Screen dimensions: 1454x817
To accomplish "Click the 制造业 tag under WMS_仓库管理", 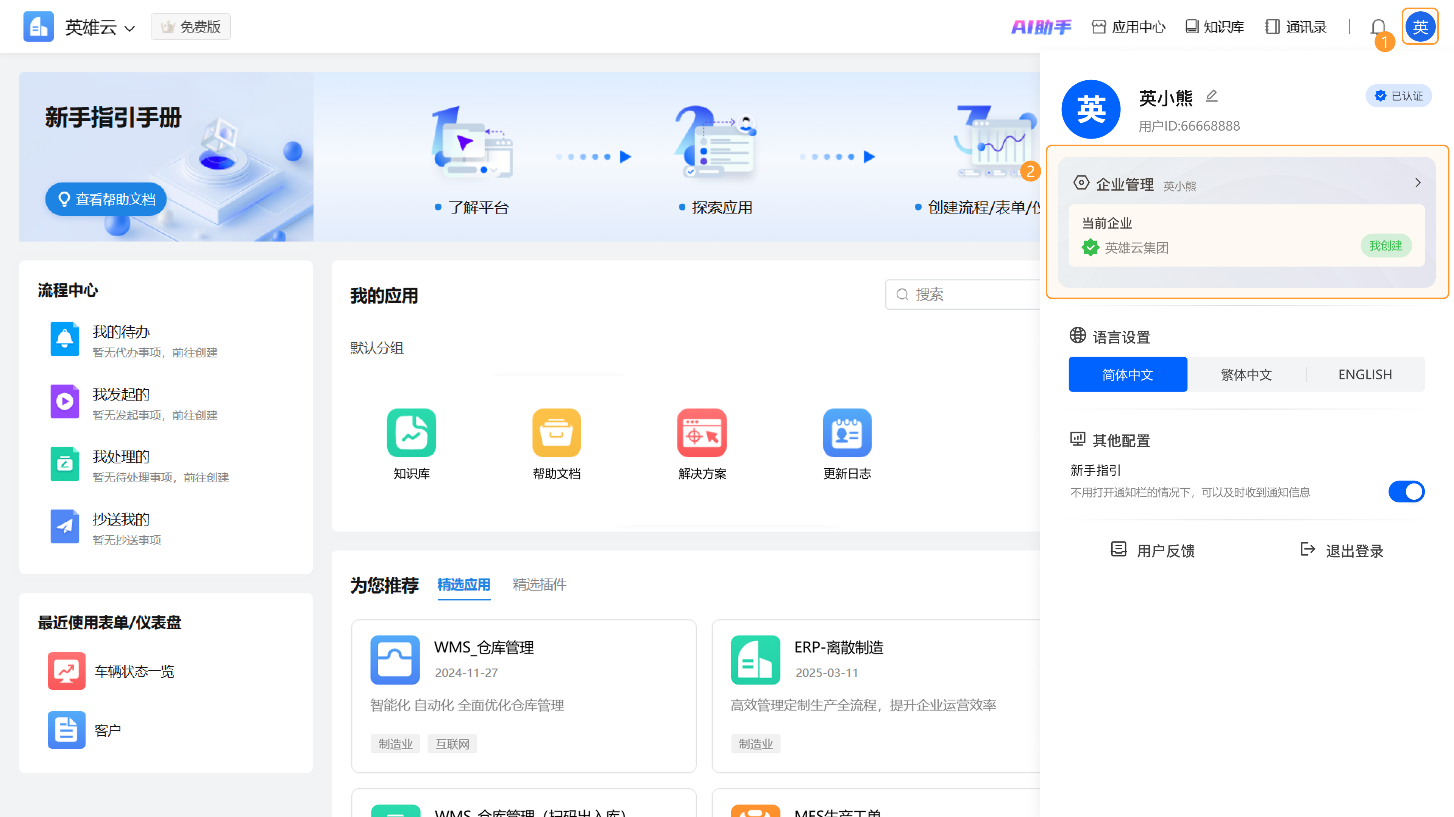I will [x=395, y=744].
